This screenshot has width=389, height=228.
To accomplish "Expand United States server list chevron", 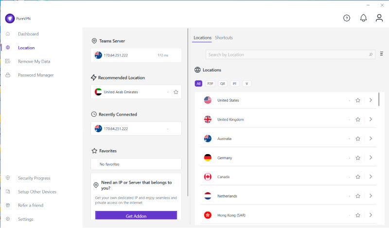I will 371,100.
